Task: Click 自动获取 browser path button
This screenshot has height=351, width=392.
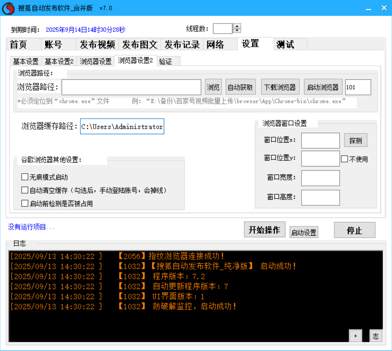Action: pos(240,87)
